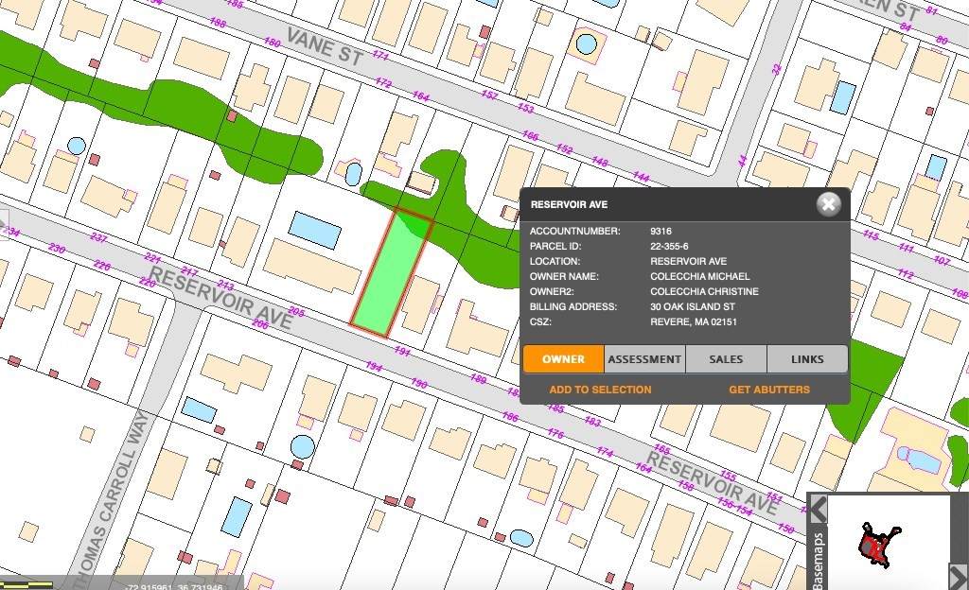Image resolution: width=969 pixels, height=590 pixels.
Task: Click the left chevron above Basemaps
Action: tap(819, 510)
